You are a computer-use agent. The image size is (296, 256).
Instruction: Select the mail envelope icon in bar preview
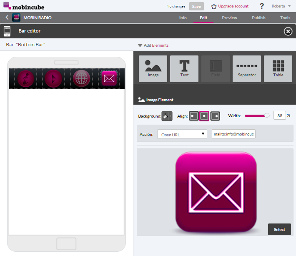tap(109, 78)
